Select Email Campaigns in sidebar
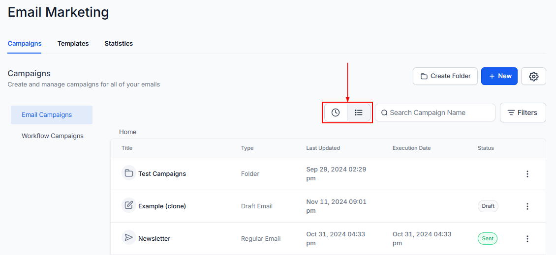The image size is (556, 255). [x=47, y=115]
